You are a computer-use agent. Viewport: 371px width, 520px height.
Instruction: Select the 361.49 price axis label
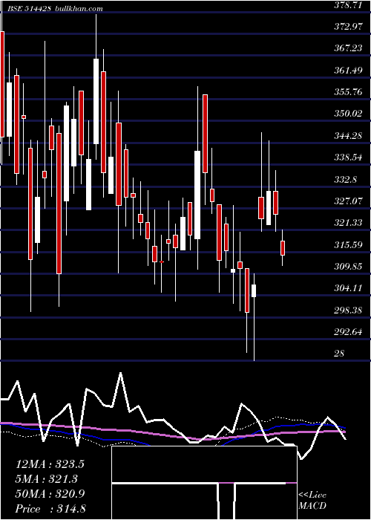[x=348, y=71]
